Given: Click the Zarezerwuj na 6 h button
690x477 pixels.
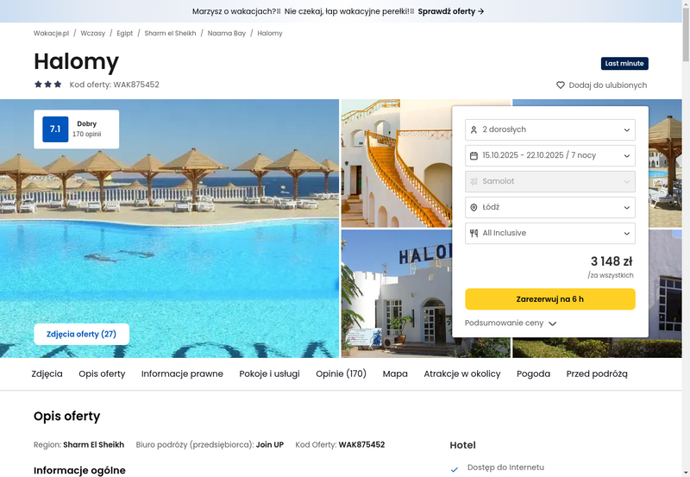Looking at the screenshot, I should pos(550,299).
